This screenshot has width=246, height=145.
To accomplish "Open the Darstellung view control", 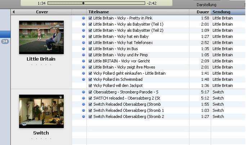I will click(206, 5).
